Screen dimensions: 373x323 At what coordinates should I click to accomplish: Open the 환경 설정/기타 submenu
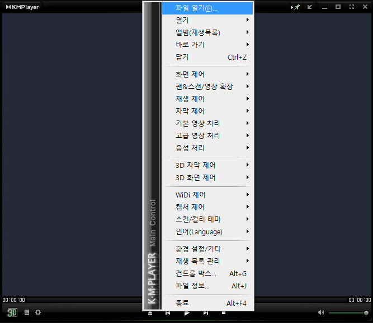click(x=207, y=249)
